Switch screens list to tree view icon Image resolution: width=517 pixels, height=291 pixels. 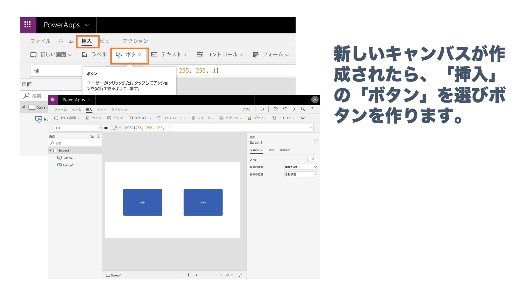[92, 136]
